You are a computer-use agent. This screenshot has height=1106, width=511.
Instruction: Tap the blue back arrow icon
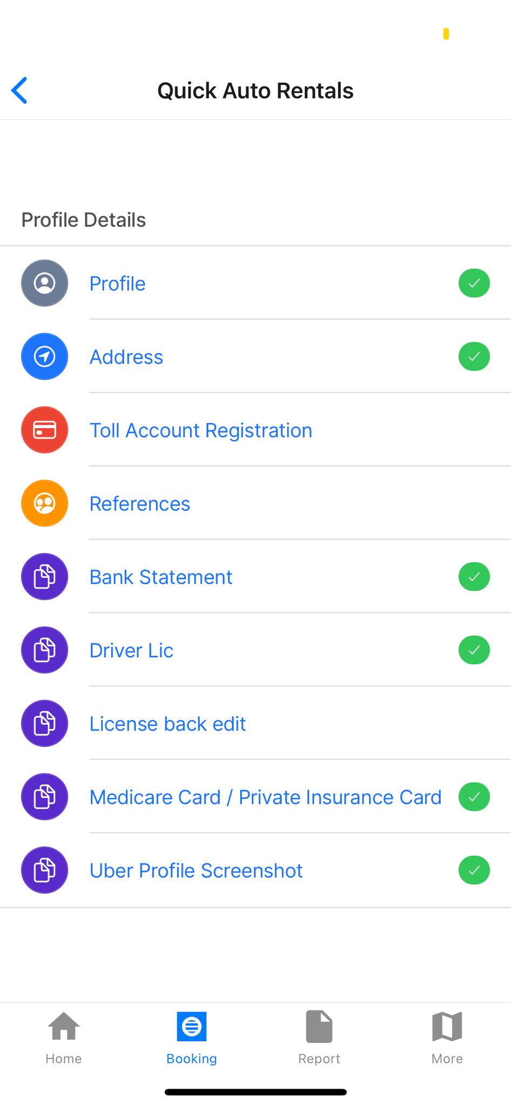pos(19,90)
